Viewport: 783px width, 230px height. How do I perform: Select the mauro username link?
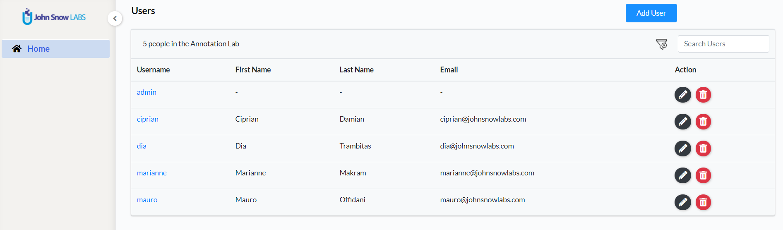point(147,200)
